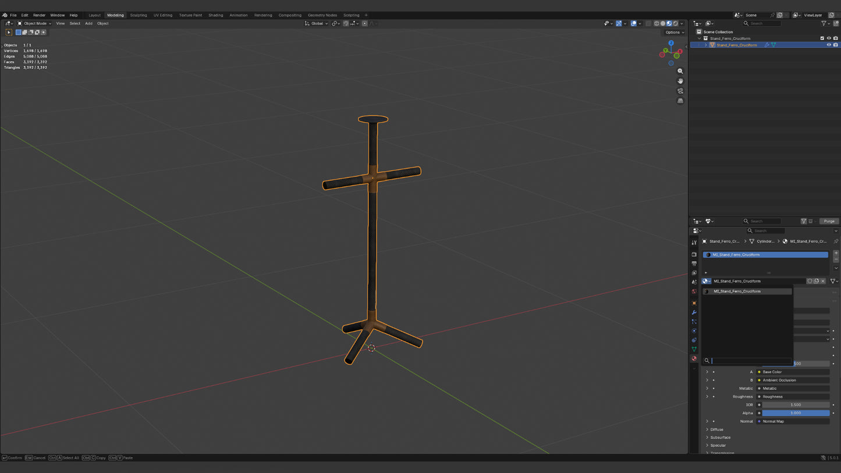Open the viewport Options dropdown
The width and height of the screenshot is (841, 473).
675,32
